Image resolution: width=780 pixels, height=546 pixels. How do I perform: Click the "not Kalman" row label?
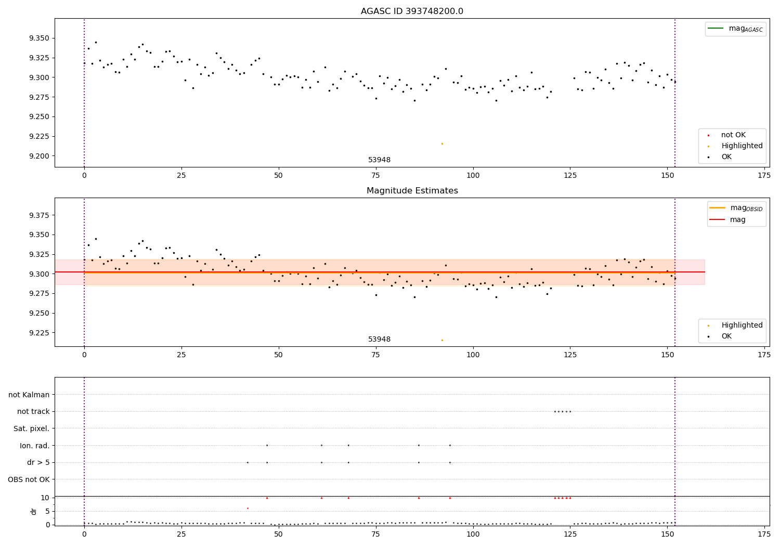29,395
